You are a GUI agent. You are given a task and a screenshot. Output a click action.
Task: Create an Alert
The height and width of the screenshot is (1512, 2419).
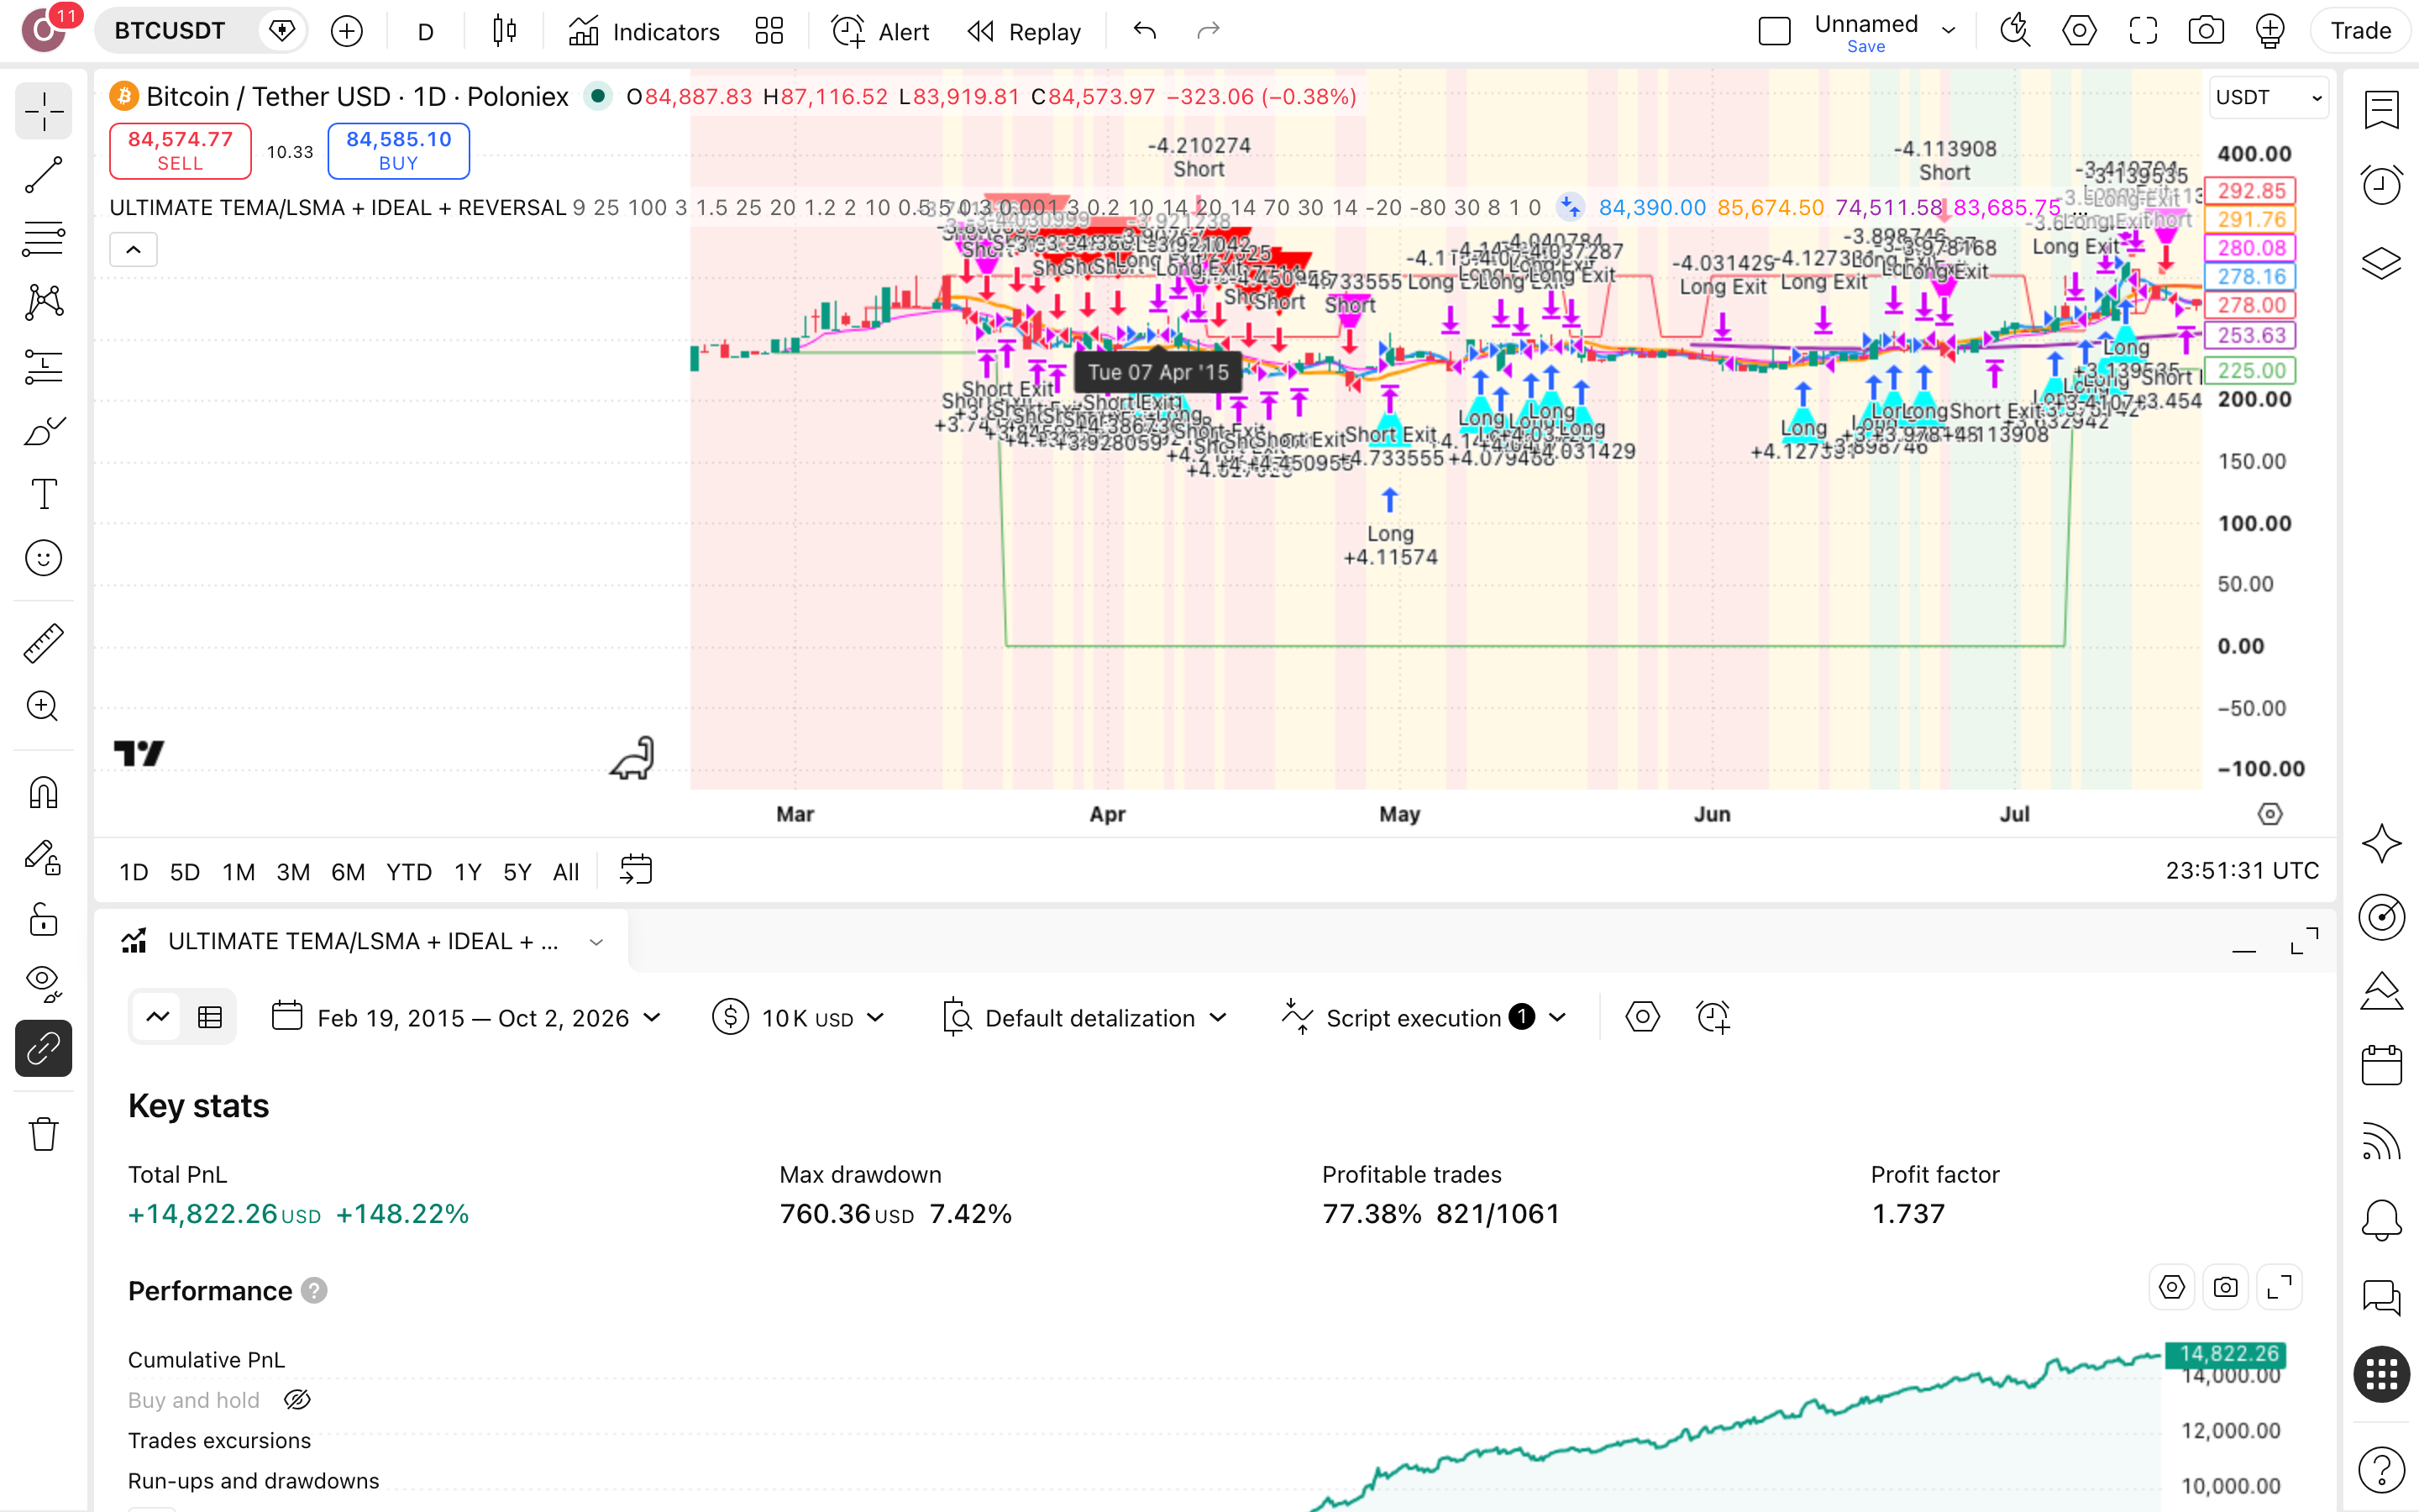point(880,31)
